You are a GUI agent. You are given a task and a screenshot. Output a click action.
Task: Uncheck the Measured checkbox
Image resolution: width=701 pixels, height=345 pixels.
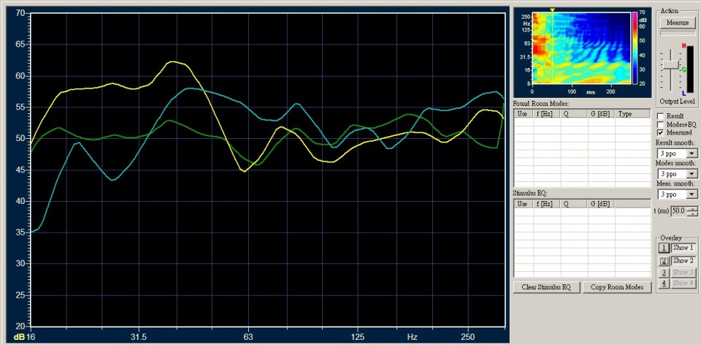click(x=660, y=133)
